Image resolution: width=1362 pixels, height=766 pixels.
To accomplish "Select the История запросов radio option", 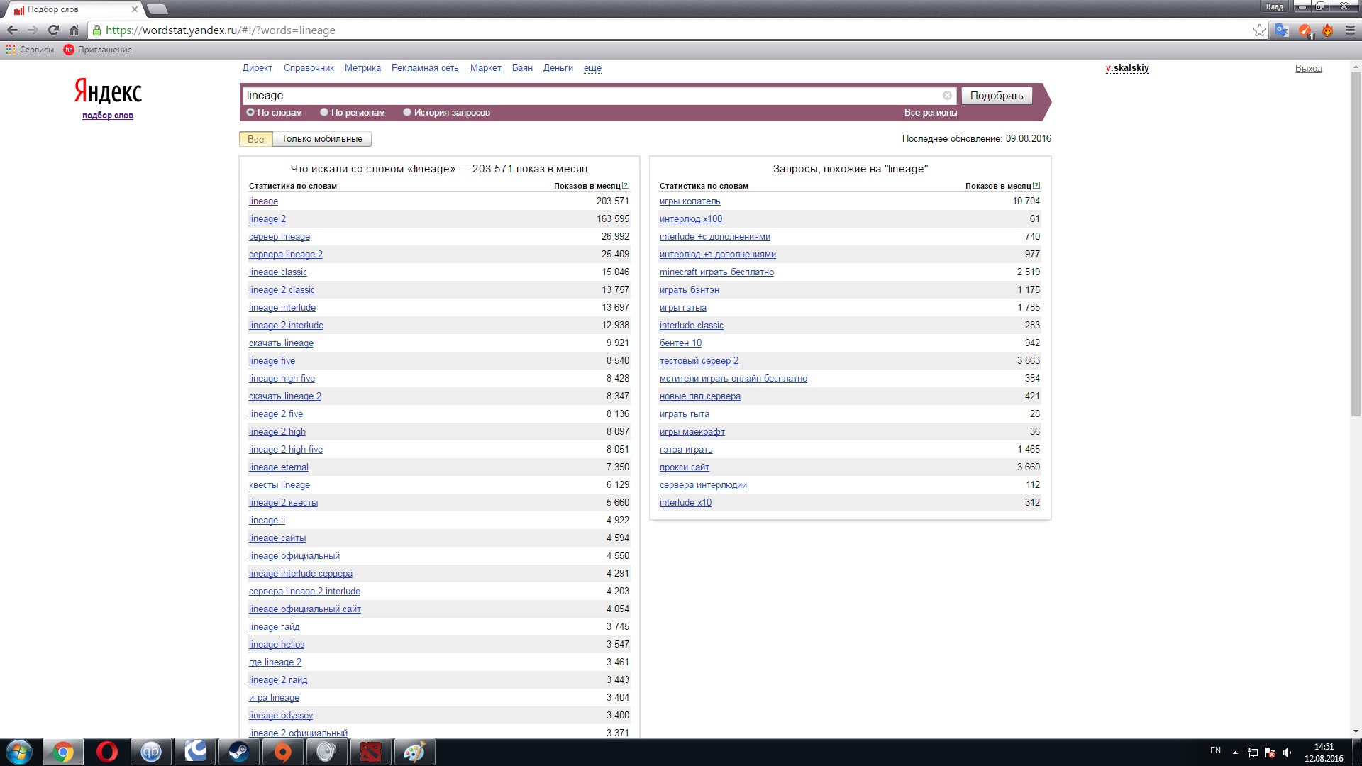I will click(x=407, y=112).
